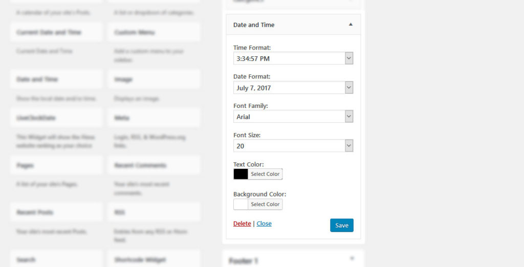Image resolution: width=524 pixels, height=267 pixels.
Task: Click the white Background Color swatch
Action: (241, 204)
